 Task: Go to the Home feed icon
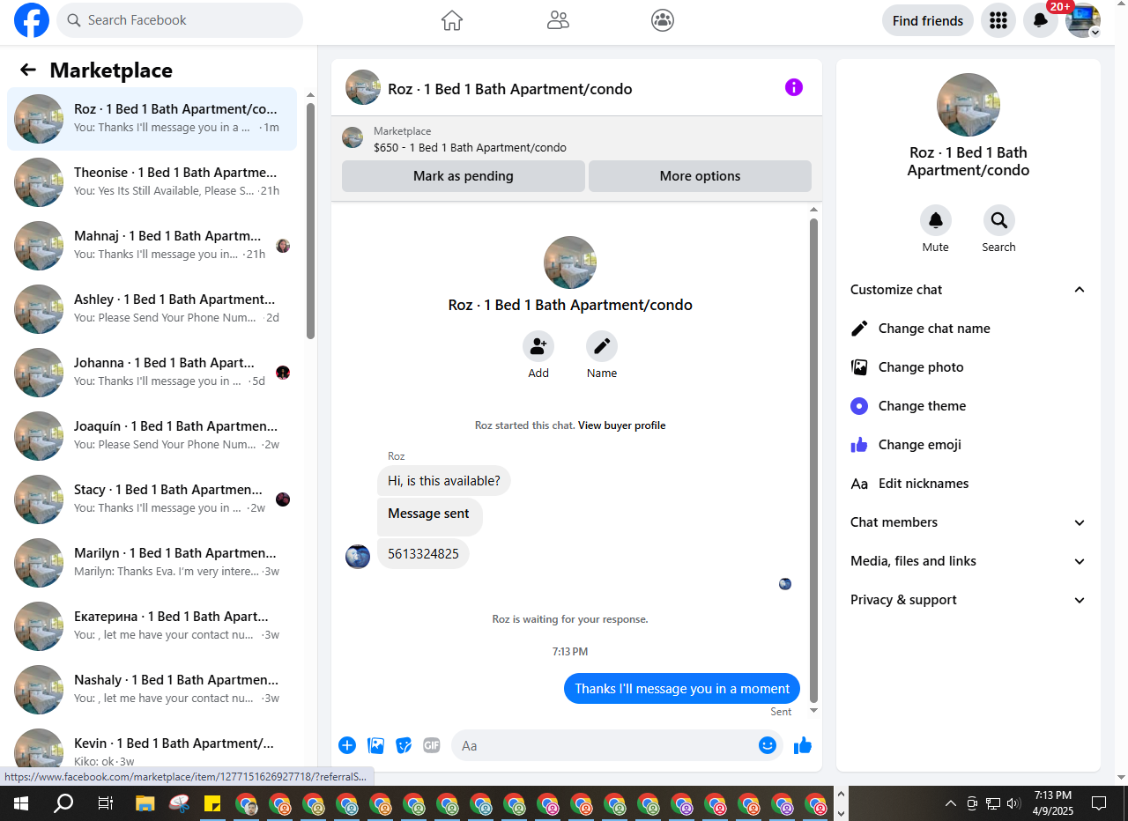[x=452, y=20]
